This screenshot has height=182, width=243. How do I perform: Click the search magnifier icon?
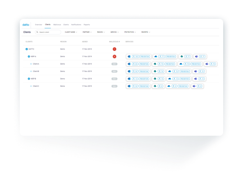pyautogui.click(x=37, y=32)
